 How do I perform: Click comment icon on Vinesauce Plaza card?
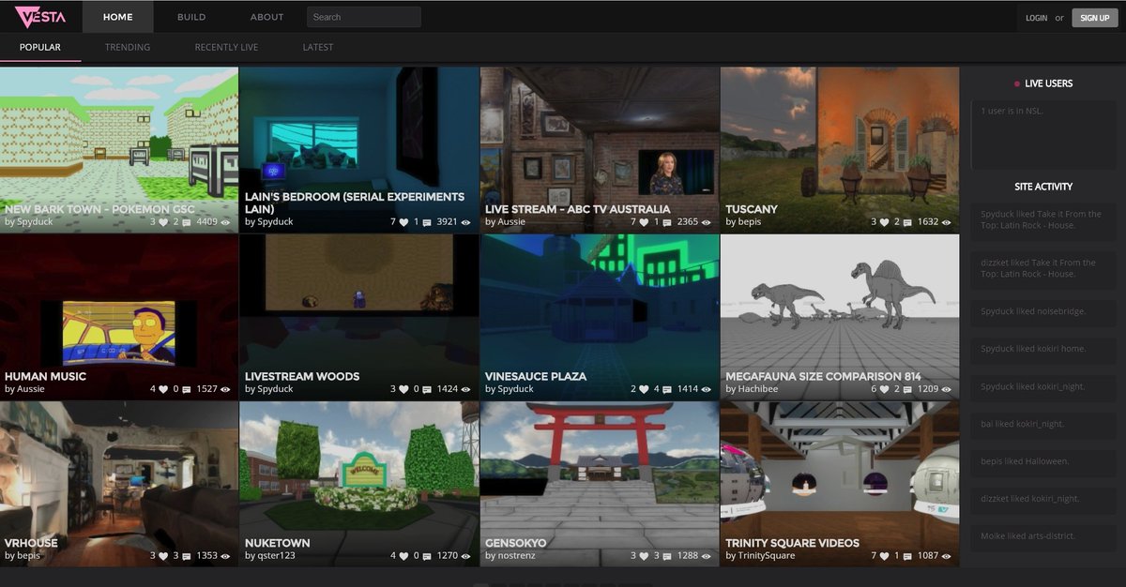pos(667,389)
